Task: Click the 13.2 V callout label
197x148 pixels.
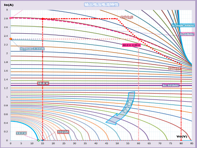Action: pos(22,133)
